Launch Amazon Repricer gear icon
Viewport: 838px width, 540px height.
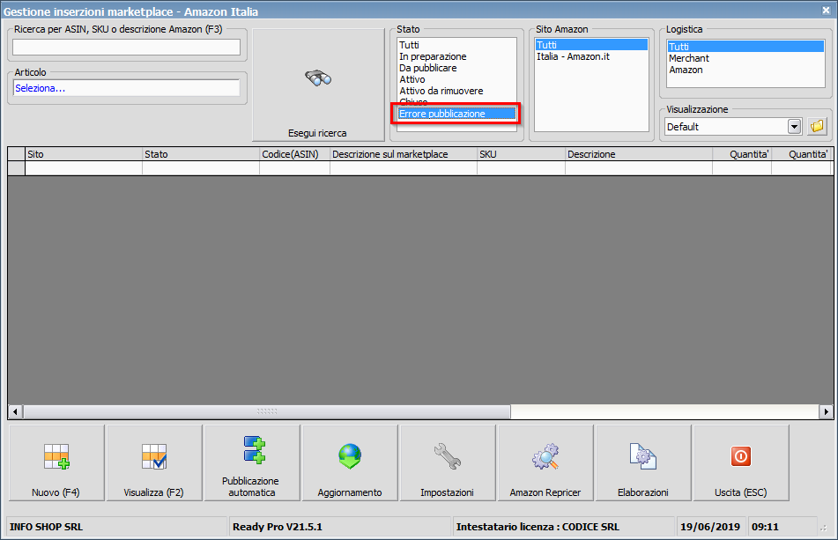click(x=545, y=456)
